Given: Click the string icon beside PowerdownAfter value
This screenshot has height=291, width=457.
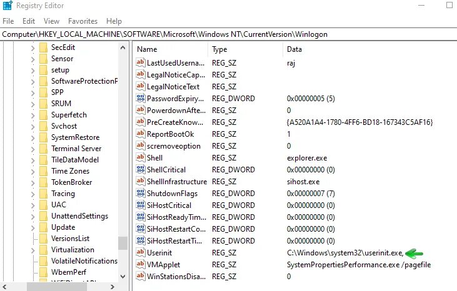Looking at the screenshot, I should (141, 111).
